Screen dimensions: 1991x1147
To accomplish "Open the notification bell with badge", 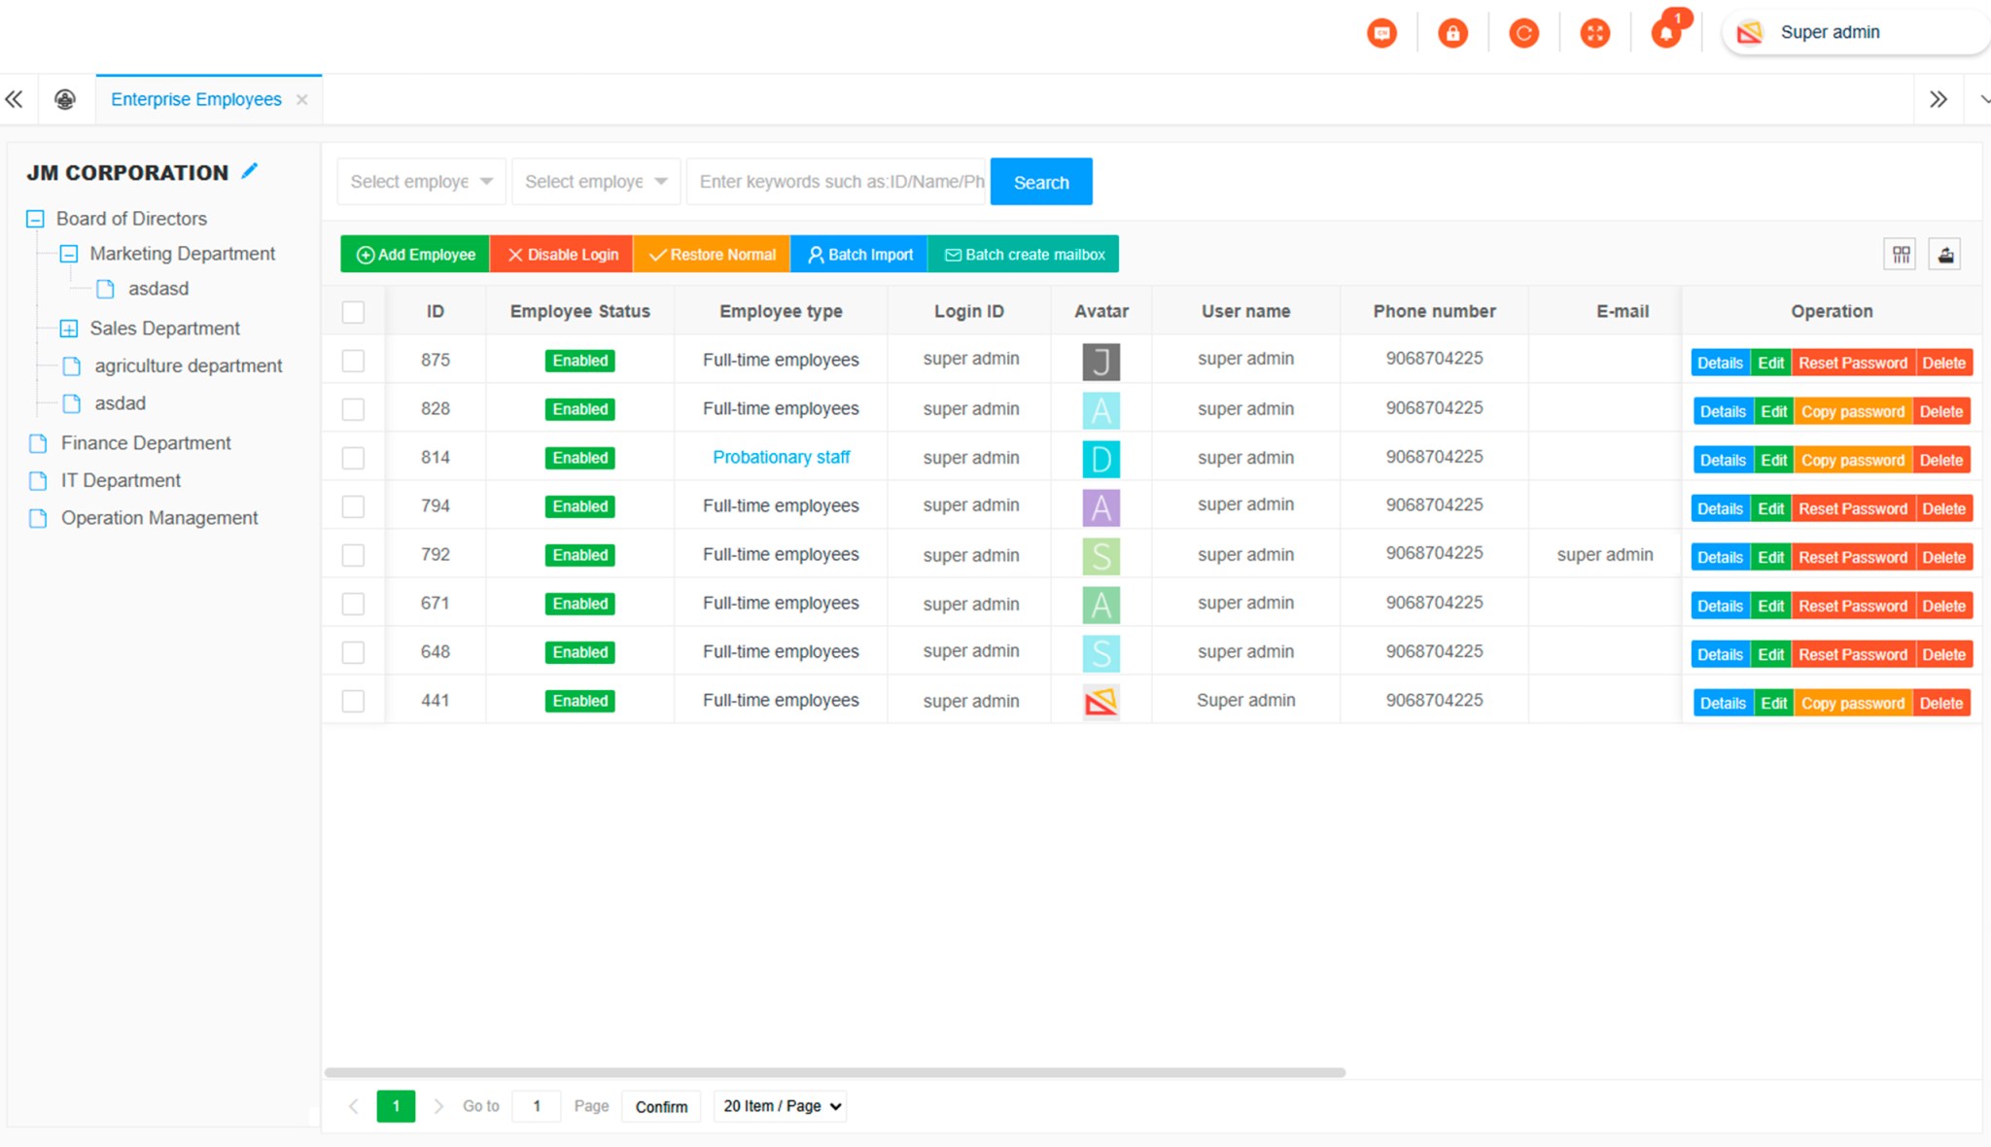I will (1668, 32).
